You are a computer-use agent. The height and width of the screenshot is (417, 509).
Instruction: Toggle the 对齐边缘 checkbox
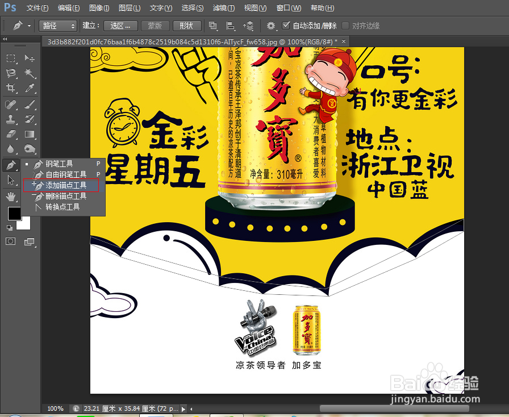click(346, 26)
